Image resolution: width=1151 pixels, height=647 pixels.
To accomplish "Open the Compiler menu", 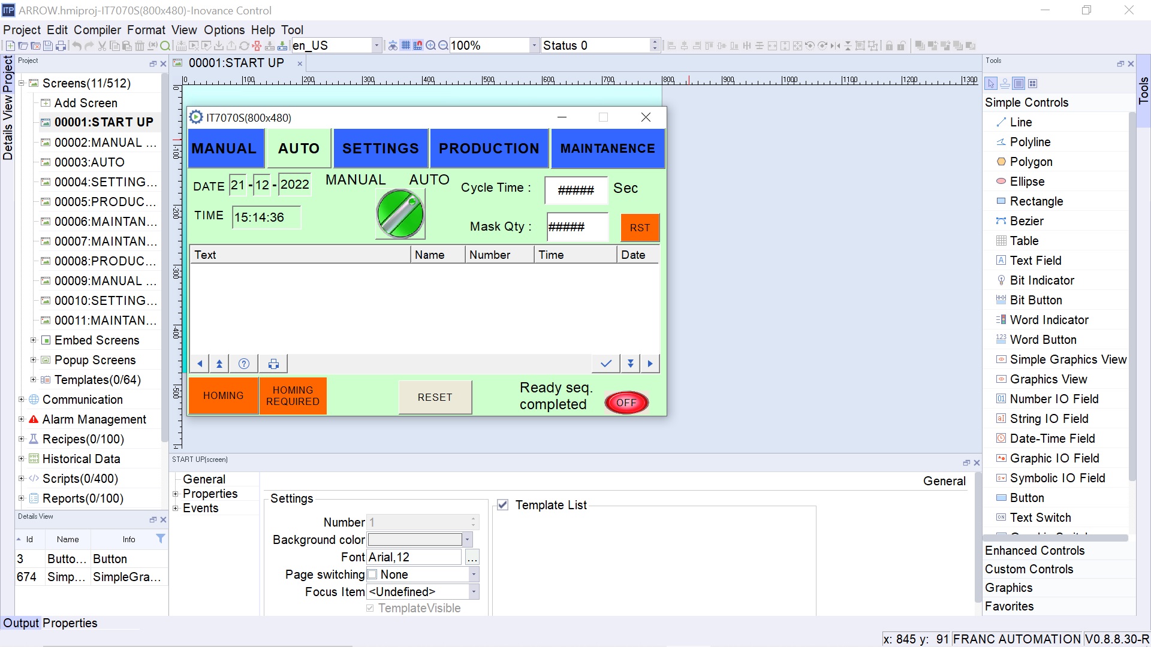I will click(x=97, y=30).
